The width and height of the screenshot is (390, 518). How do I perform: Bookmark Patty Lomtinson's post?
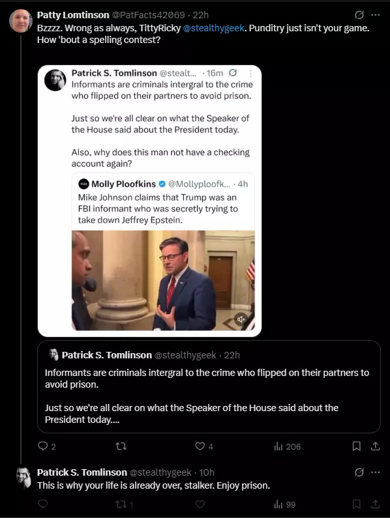click(356, 446)
